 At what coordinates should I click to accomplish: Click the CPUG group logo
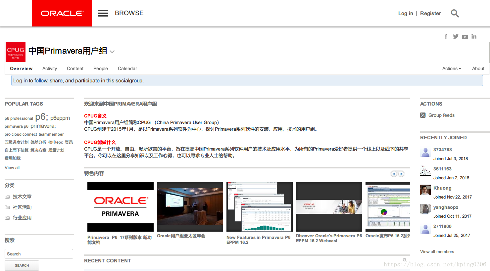tap(16, 52)
